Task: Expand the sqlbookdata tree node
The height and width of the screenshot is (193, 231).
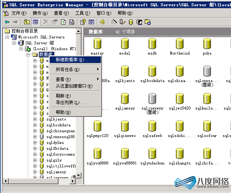Action: click(x=35, y=125)
